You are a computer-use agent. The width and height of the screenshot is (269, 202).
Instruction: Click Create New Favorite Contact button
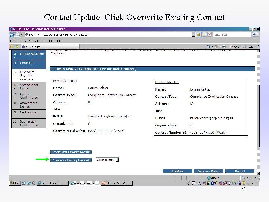click(x=71, y=152)
